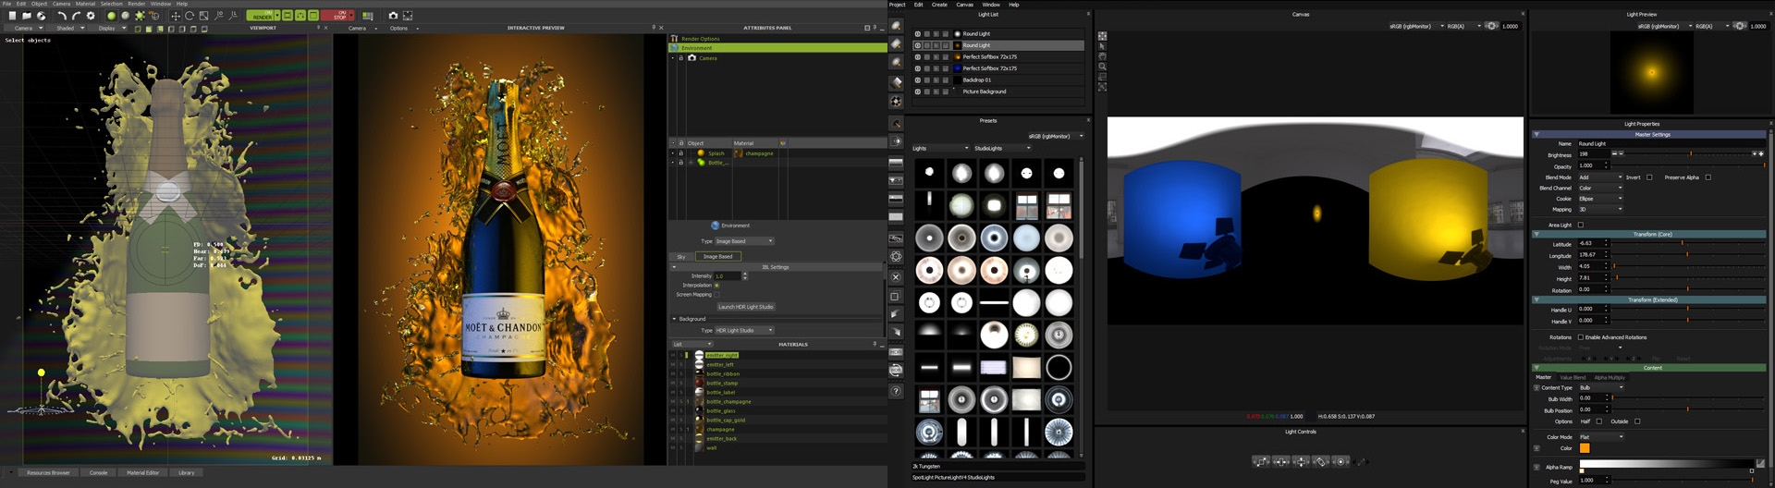
Task: Open the Project menu in HDR Light Studio
Action: [897, 5]
